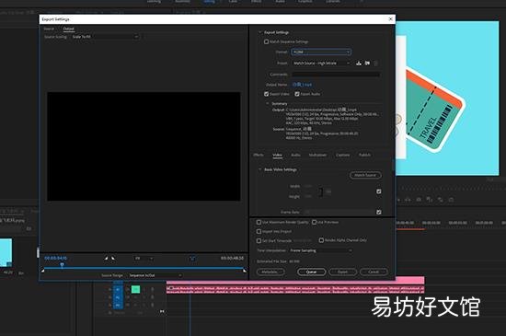Click into the Comments field
Screen dimensions: 506x336
point(336,75)
